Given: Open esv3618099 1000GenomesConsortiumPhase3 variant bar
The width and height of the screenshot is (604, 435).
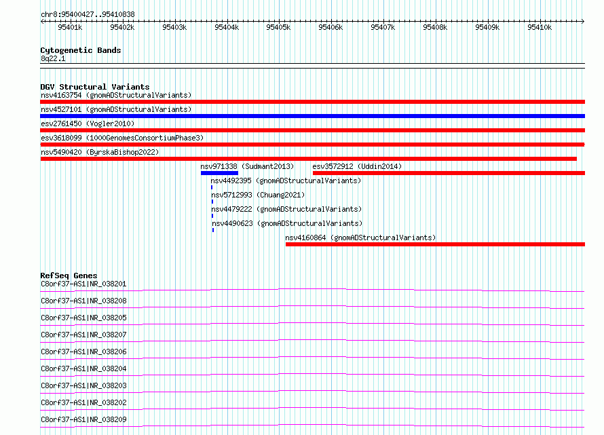Looking at the screenshot, I should click(312, 145).
